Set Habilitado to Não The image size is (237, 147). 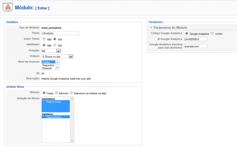coord(44,45)
